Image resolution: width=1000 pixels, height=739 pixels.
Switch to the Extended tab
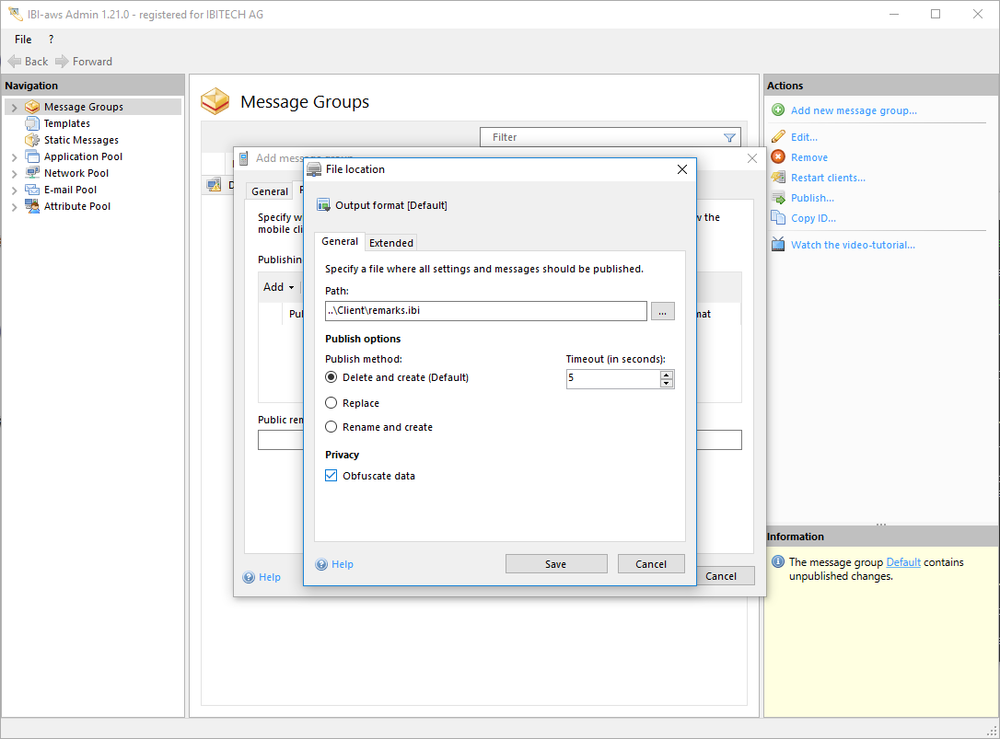point(391,243)
